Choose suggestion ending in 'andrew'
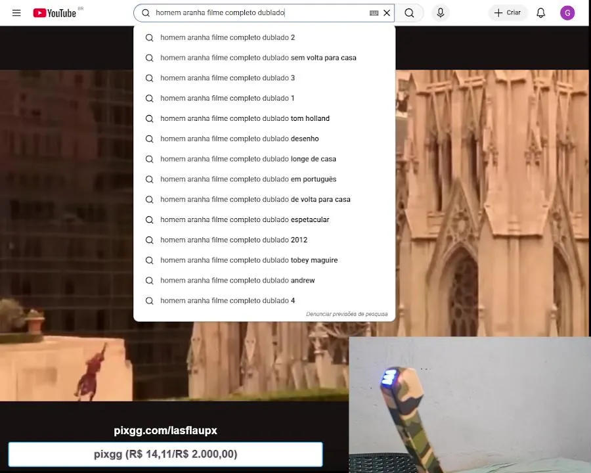 click(264, 281)
